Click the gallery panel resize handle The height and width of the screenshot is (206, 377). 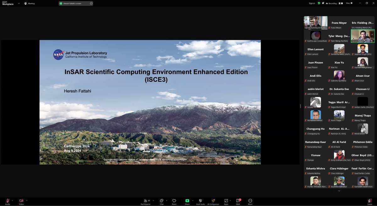point(301,106)
